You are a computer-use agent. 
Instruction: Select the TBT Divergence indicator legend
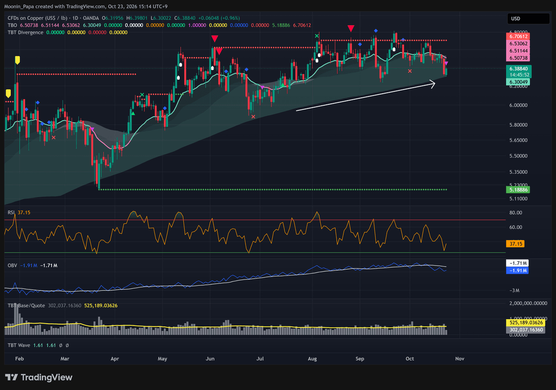pos(25,32)
